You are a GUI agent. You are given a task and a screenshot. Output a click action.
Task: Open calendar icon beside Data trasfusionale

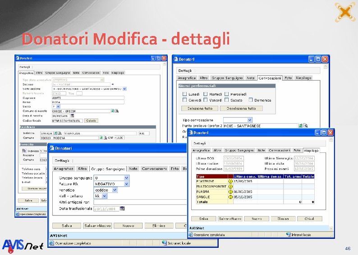pos(122,208)
